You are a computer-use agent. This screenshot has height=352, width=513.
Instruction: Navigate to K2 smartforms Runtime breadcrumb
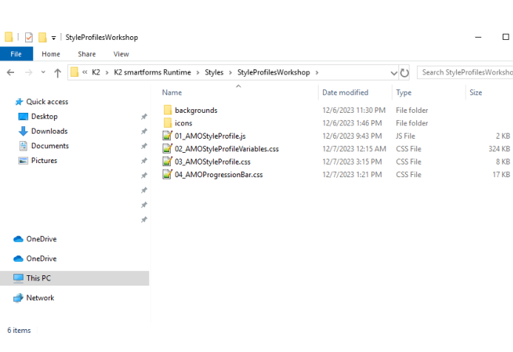pyautogui.click(x=152, y=72)
